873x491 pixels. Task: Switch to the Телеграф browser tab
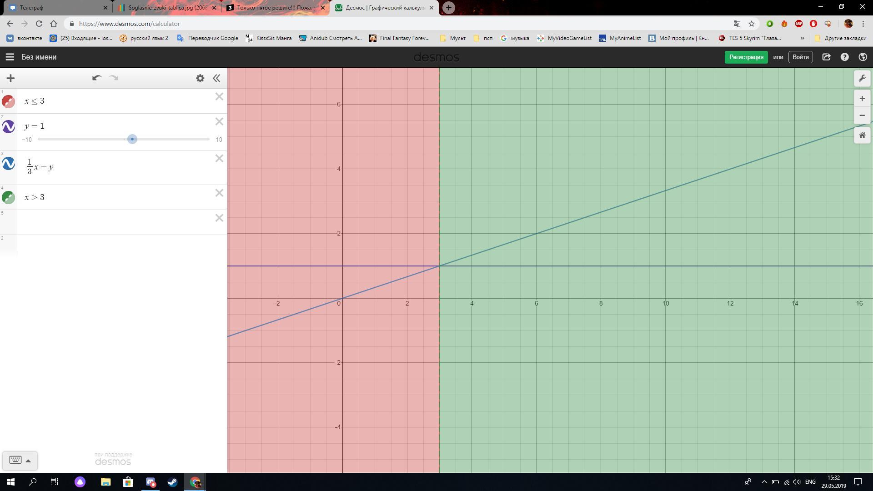32,8
